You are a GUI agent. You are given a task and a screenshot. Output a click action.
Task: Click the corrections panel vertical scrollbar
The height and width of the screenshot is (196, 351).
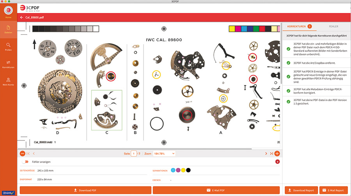281,53
